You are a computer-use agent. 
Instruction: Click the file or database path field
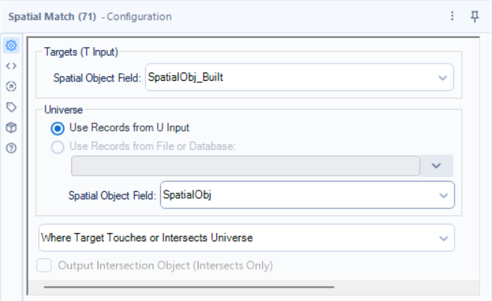click(x=245, y=166)
